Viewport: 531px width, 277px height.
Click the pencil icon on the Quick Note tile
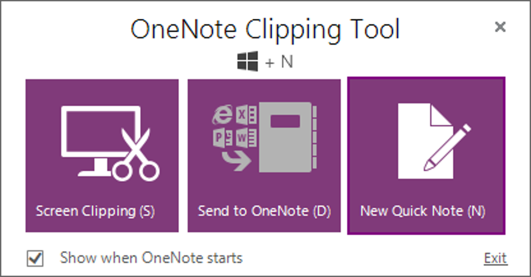447,147
